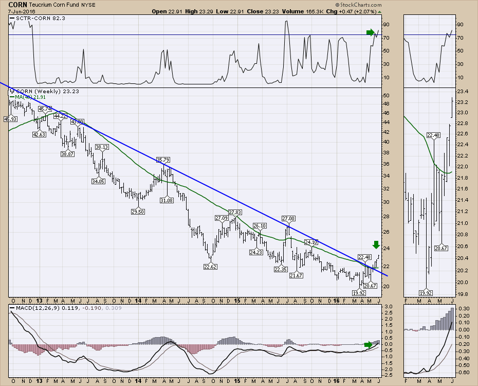Screen dimensions: 478x386
Task: Click the 27.83 peak price label
Action: (x=235, y=213)
